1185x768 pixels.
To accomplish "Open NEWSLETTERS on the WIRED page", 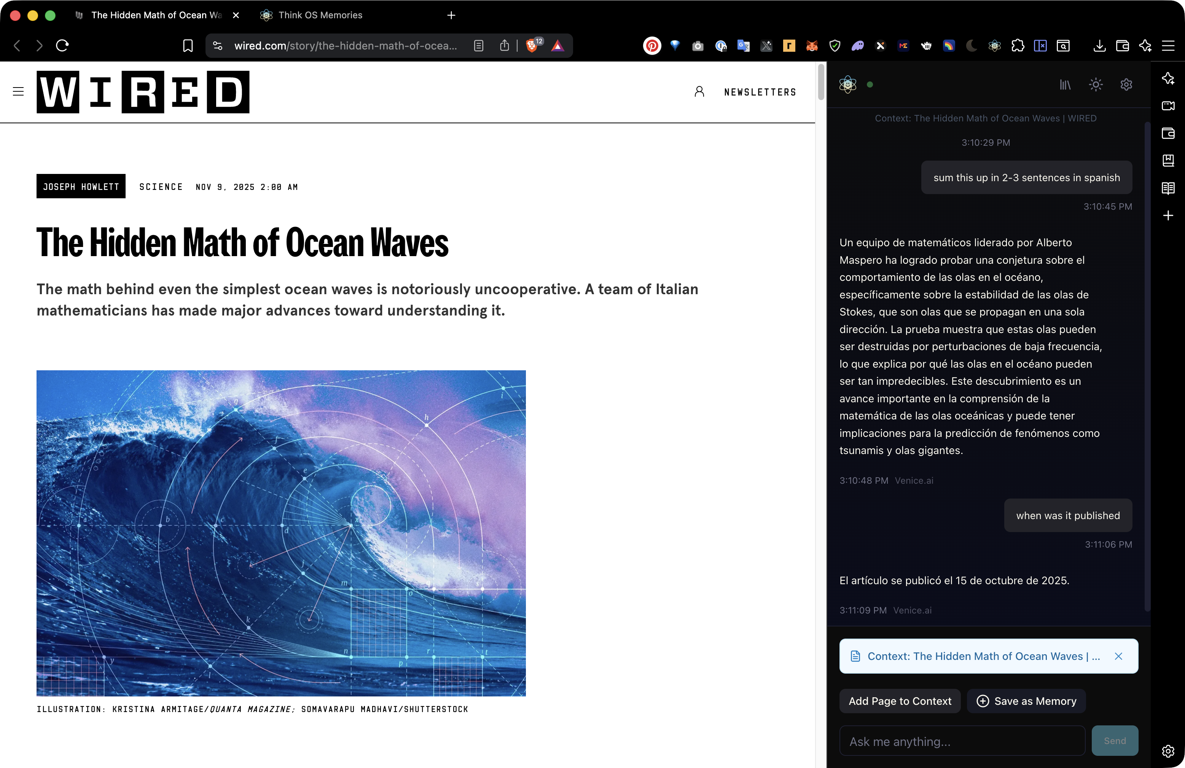I will click(x=760, y=92).
